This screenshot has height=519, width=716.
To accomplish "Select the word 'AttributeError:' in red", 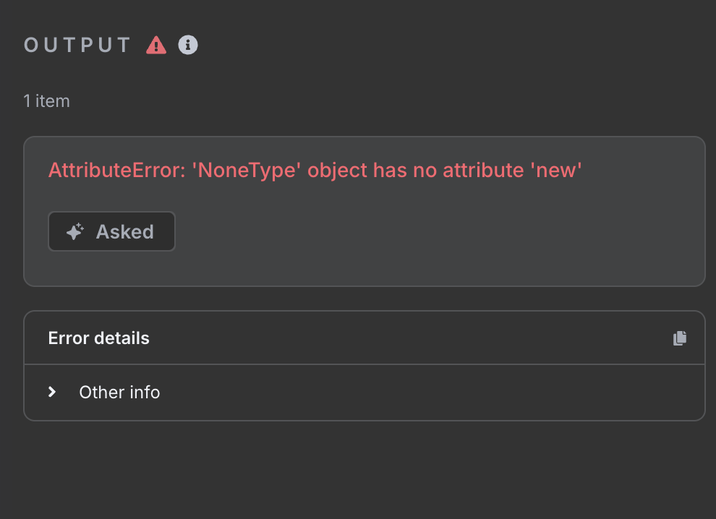I will 117,171.
